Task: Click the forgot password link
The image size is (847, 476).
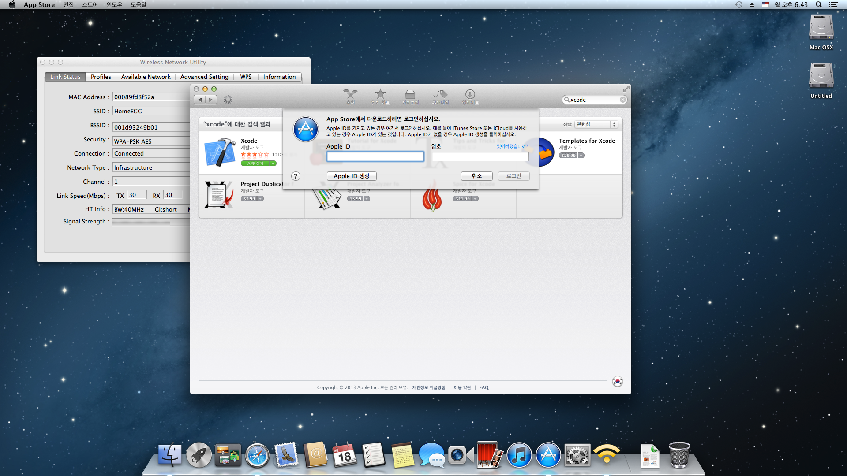Action: click(512, 146)
